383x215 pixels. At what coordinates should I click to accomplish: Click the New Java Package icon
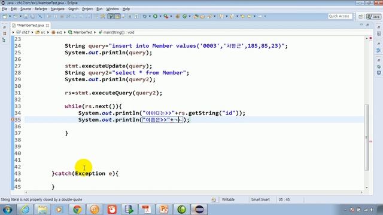coord(178,16)
